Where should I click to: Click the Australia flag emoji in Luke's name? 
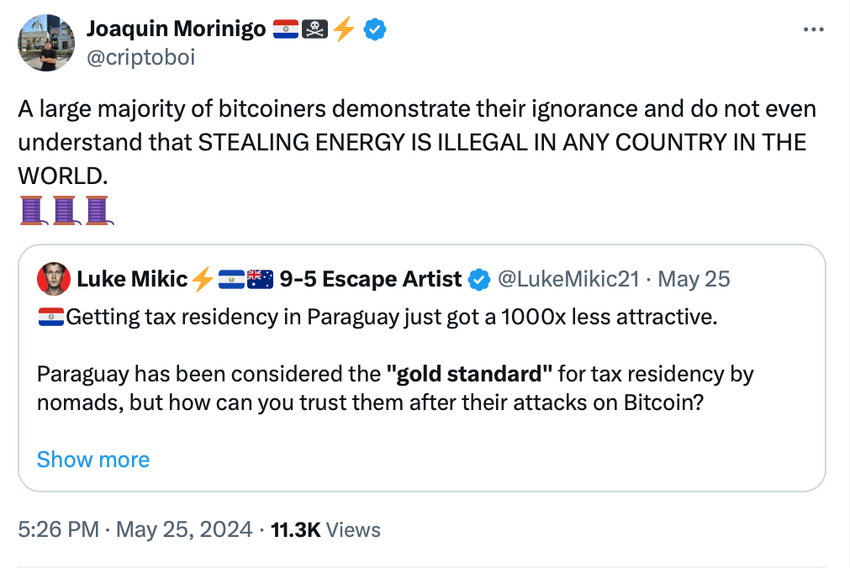[260, 280]
